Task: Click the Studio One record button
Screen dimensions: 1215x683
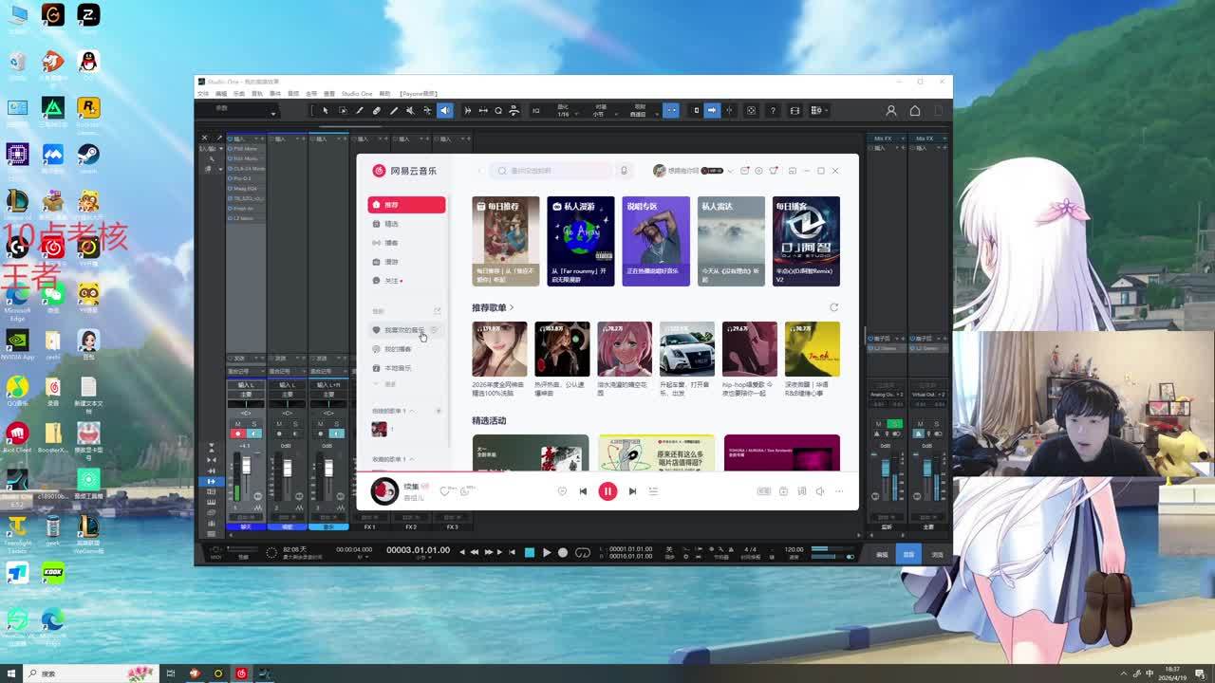Action: pyautogui.click(x=563, y=552)
